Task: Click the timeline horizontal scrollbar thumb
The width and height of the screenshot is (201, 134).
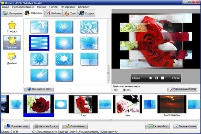Action: tap(111, 120)
